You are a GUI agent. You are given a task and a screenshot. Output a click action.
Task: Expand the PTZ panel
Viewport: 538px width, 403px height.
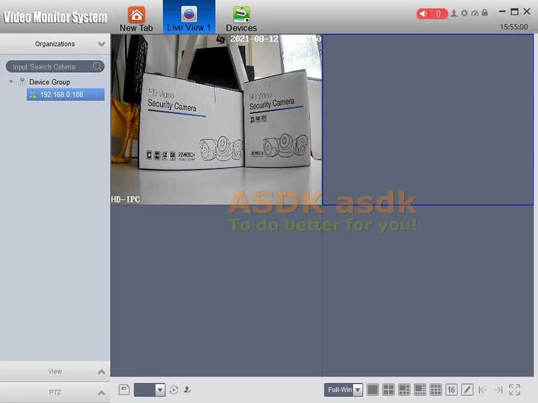(102, 393)
